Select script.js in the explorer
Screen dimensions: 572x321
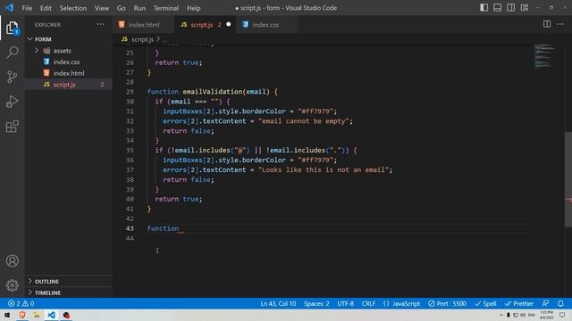click(69, 85)
